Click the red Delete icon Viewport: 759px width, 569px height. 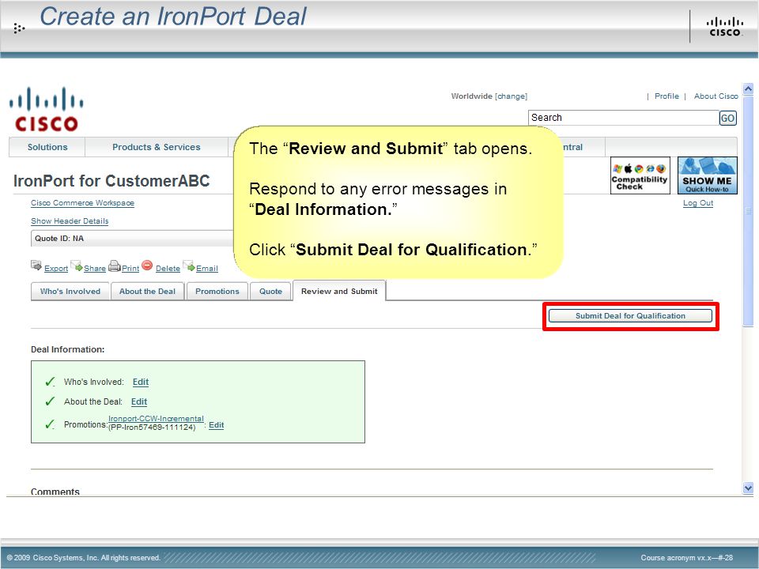[x=147, y=266]
